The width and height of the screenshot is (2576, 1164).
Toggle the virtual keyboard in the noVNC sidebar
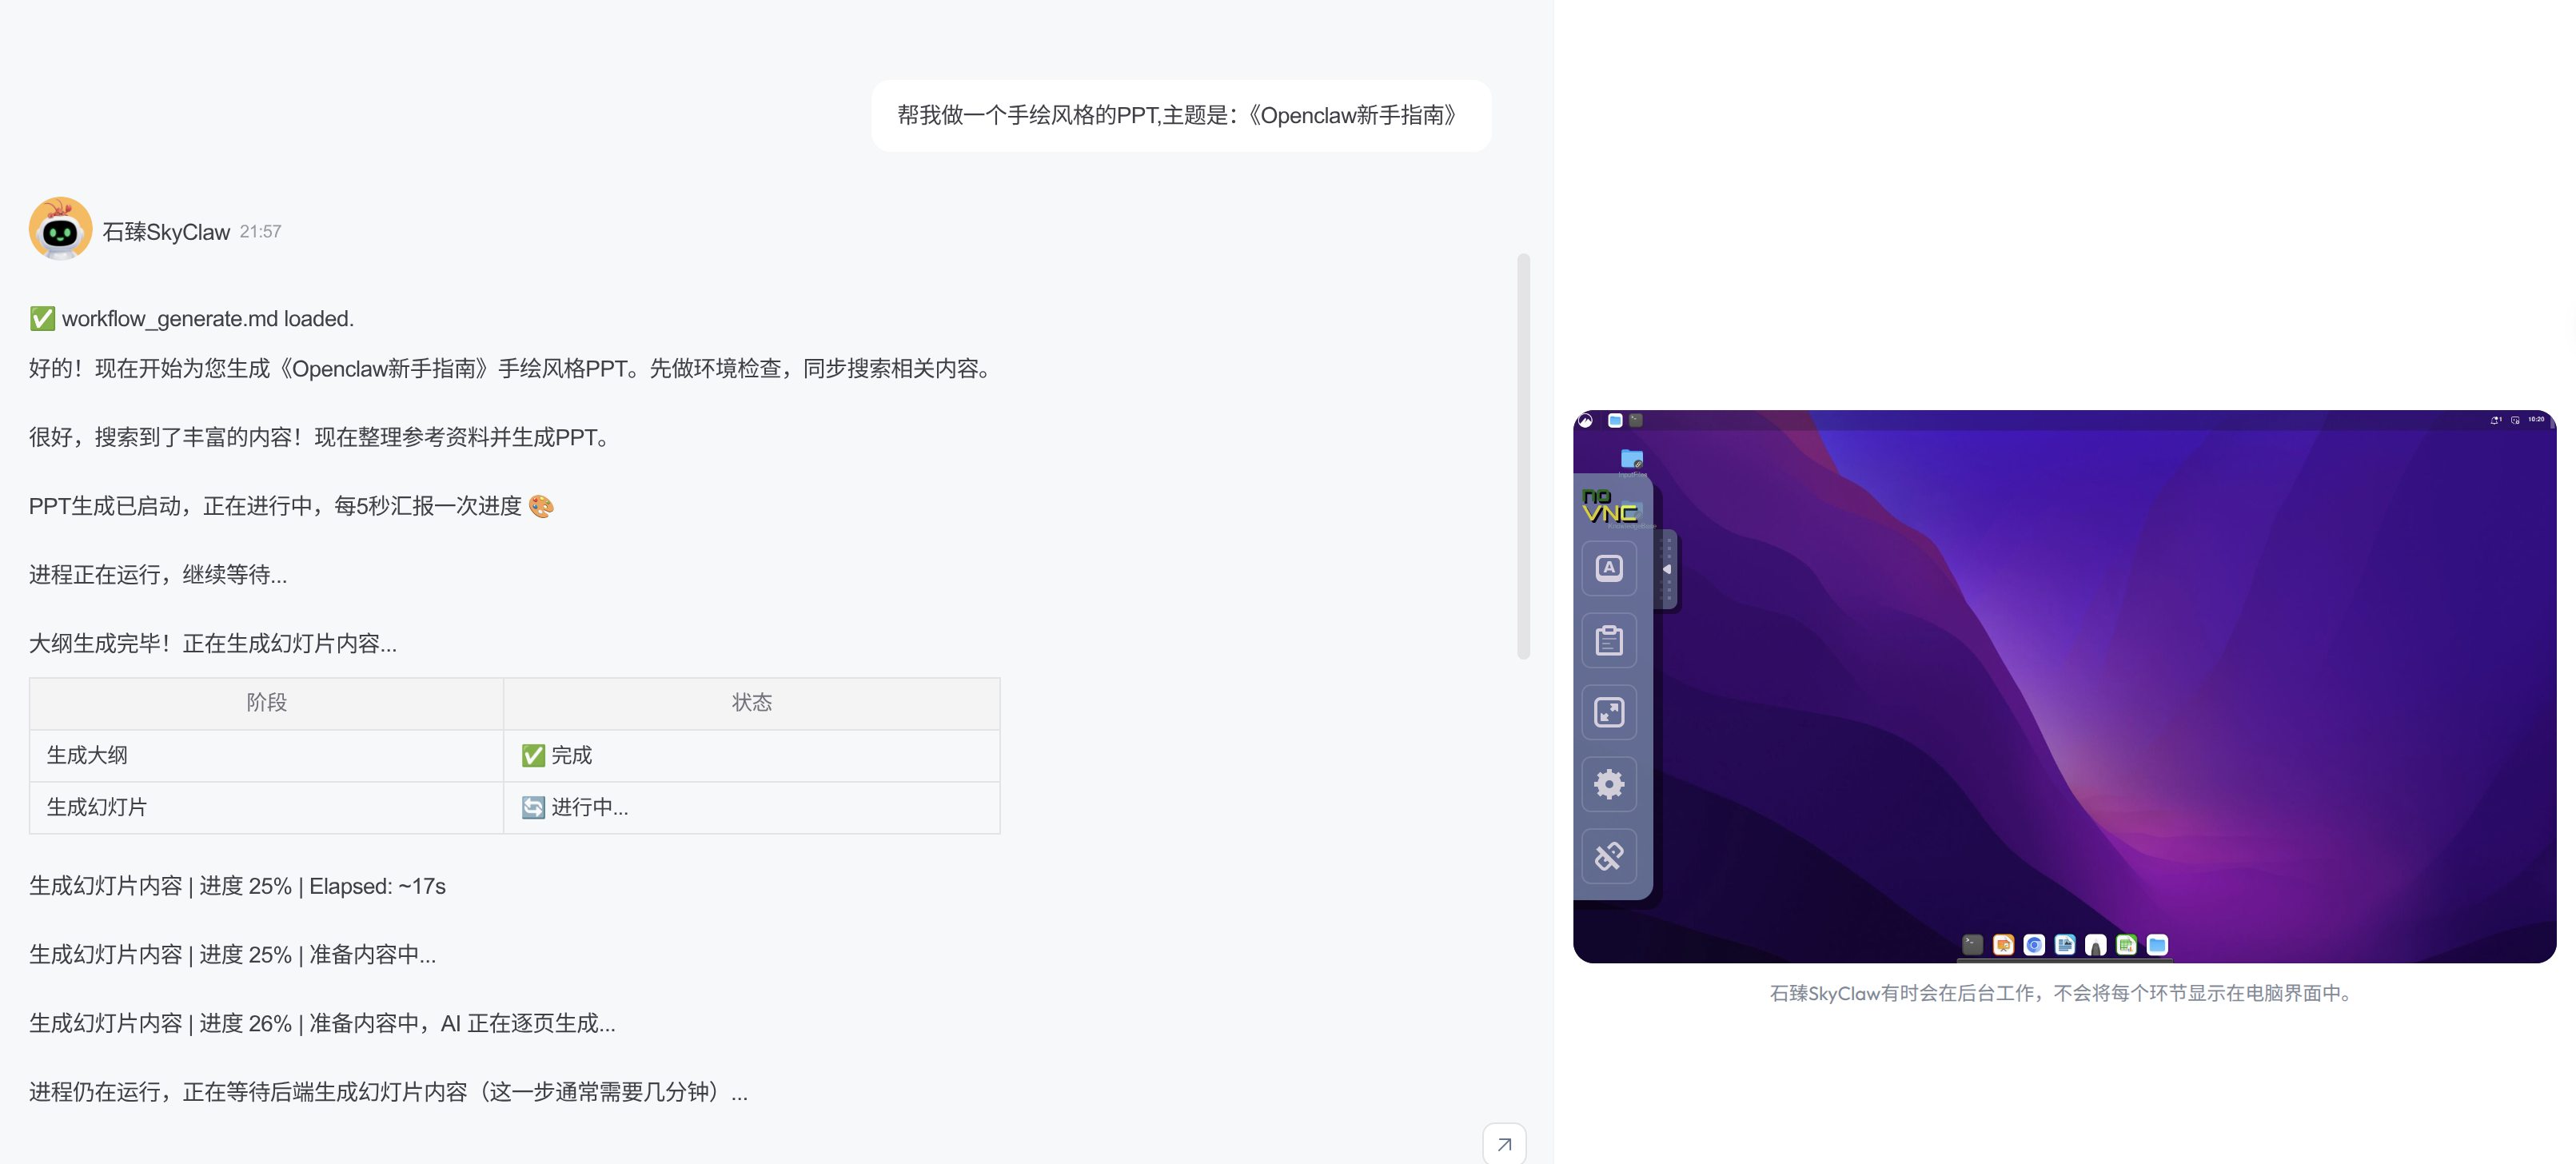click(x=1609, y=568)
